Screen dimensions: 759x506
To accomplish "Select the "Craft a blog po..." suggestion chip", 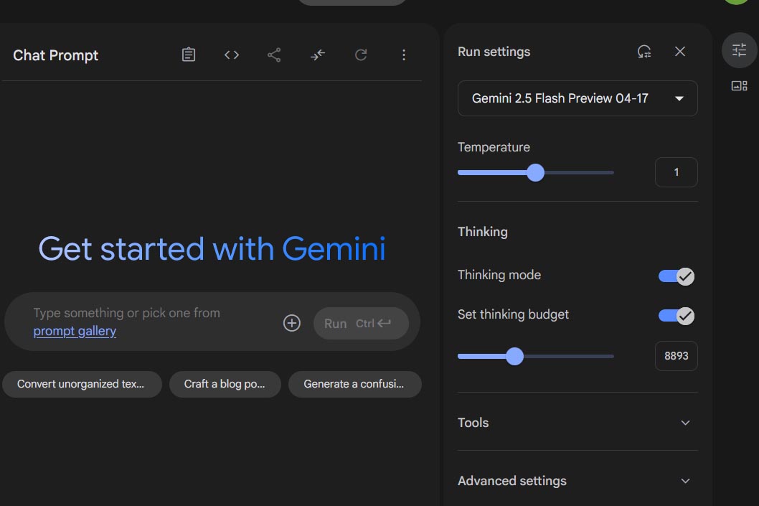I will (x=225, y=384).
